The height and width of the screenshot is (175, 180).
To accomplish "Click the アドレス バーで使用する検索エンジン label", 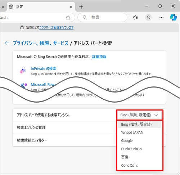I will [44, 115].
